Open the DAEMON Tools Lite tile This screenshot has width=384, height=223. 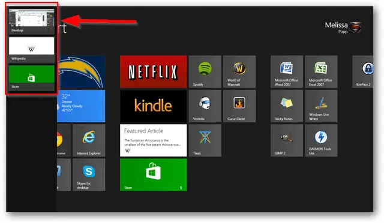321,140
